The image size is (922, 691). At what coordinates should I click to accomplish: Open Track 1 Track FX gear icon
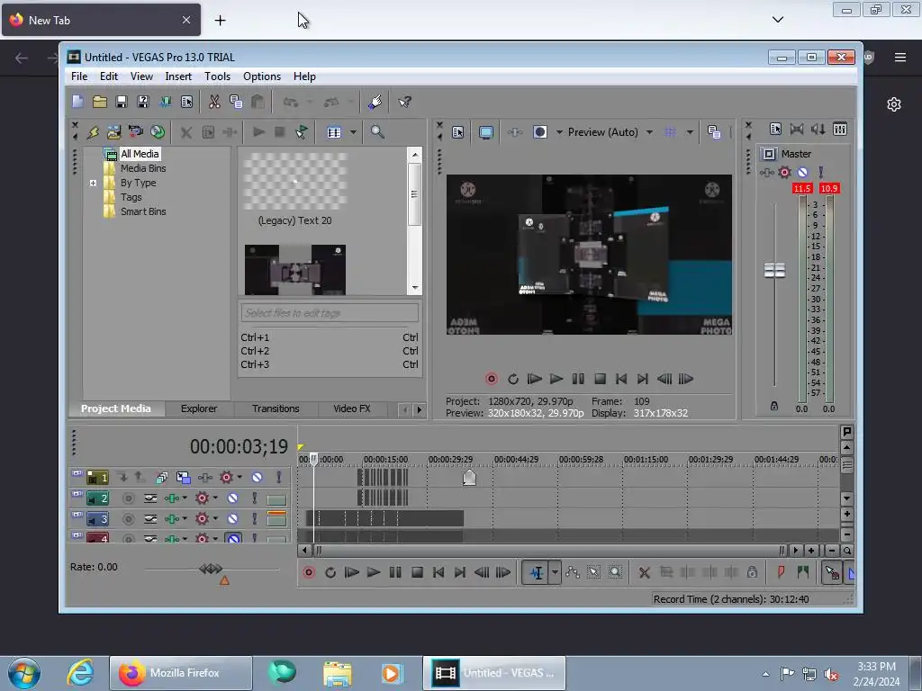(226, 477)
